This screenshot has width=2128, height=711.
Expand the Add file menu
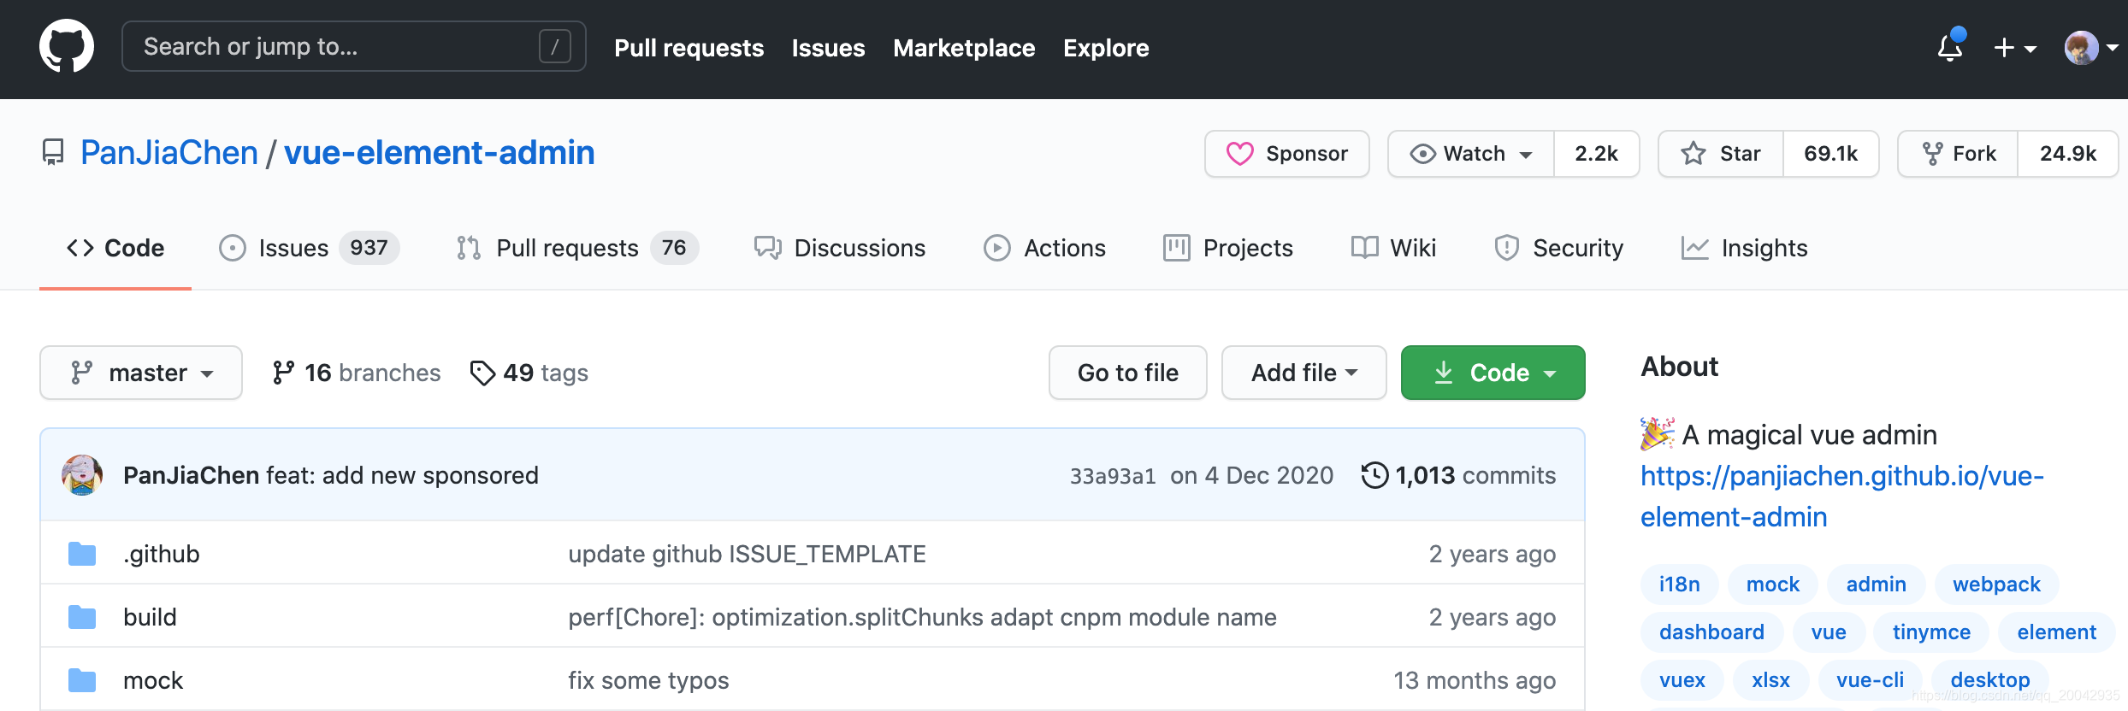pyautogui.click(x=1303, y=373)
